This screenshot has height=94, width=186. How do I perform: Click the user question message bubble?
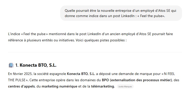click(121, 13)
